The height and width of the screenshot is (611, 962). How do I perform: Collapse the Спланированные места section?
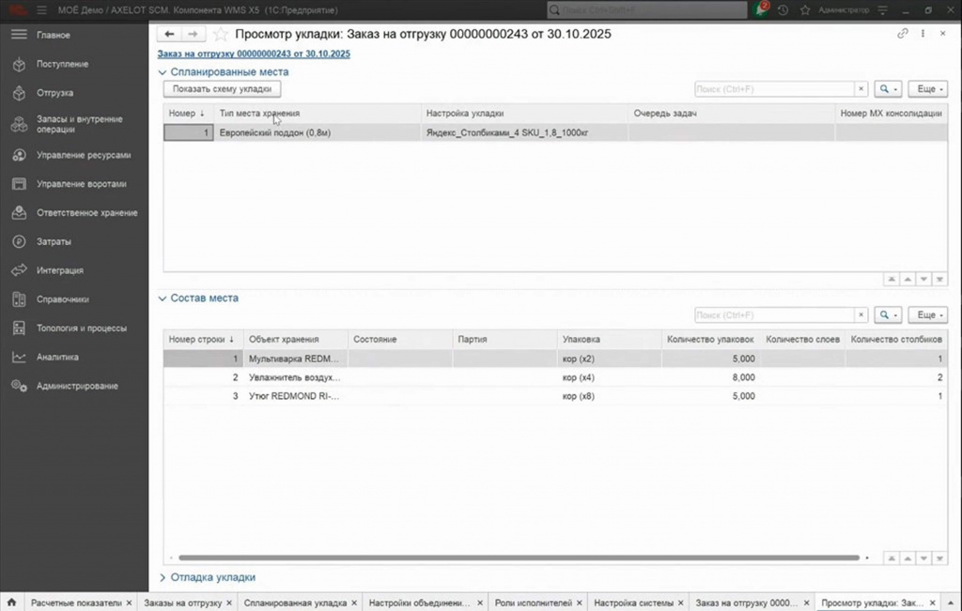(162, 72)
